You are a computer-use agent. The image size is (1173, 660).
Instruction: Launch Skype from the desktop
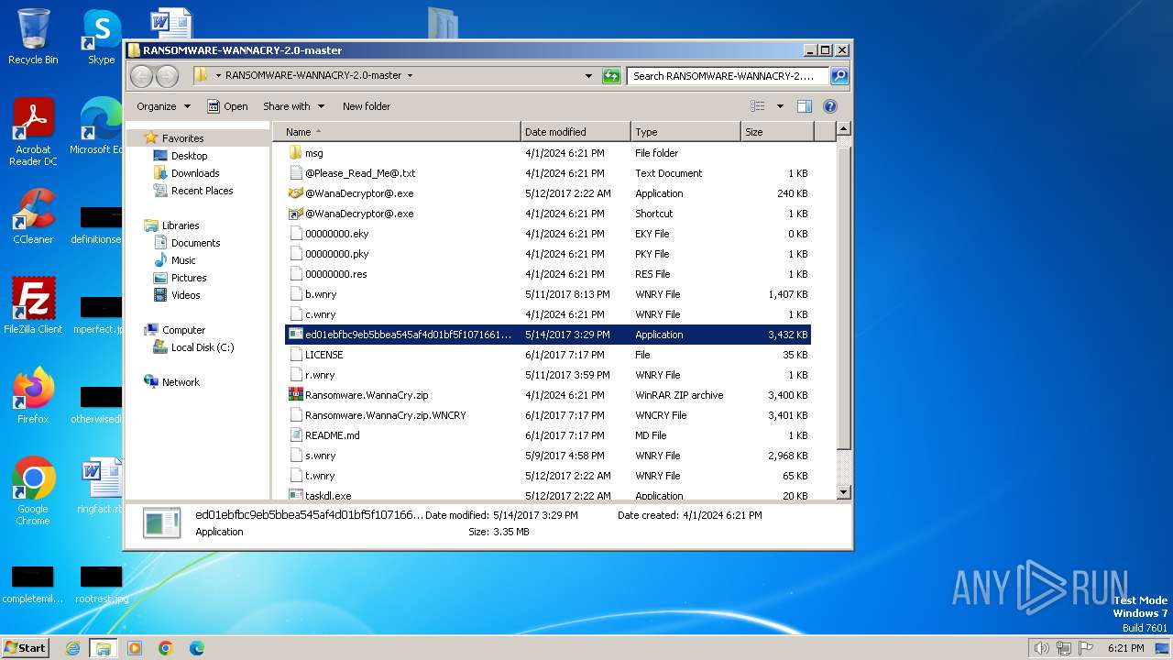point(101,37)
